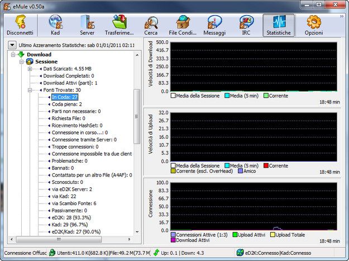This screenshot has height=261, width=349.
Task: Select the Sessione tree label
Action: (46, 61)
